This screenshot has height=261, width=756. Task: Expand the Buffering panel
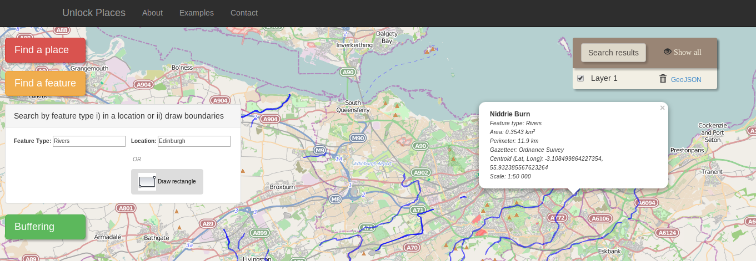pyautogui.click(x=45, y=227)
